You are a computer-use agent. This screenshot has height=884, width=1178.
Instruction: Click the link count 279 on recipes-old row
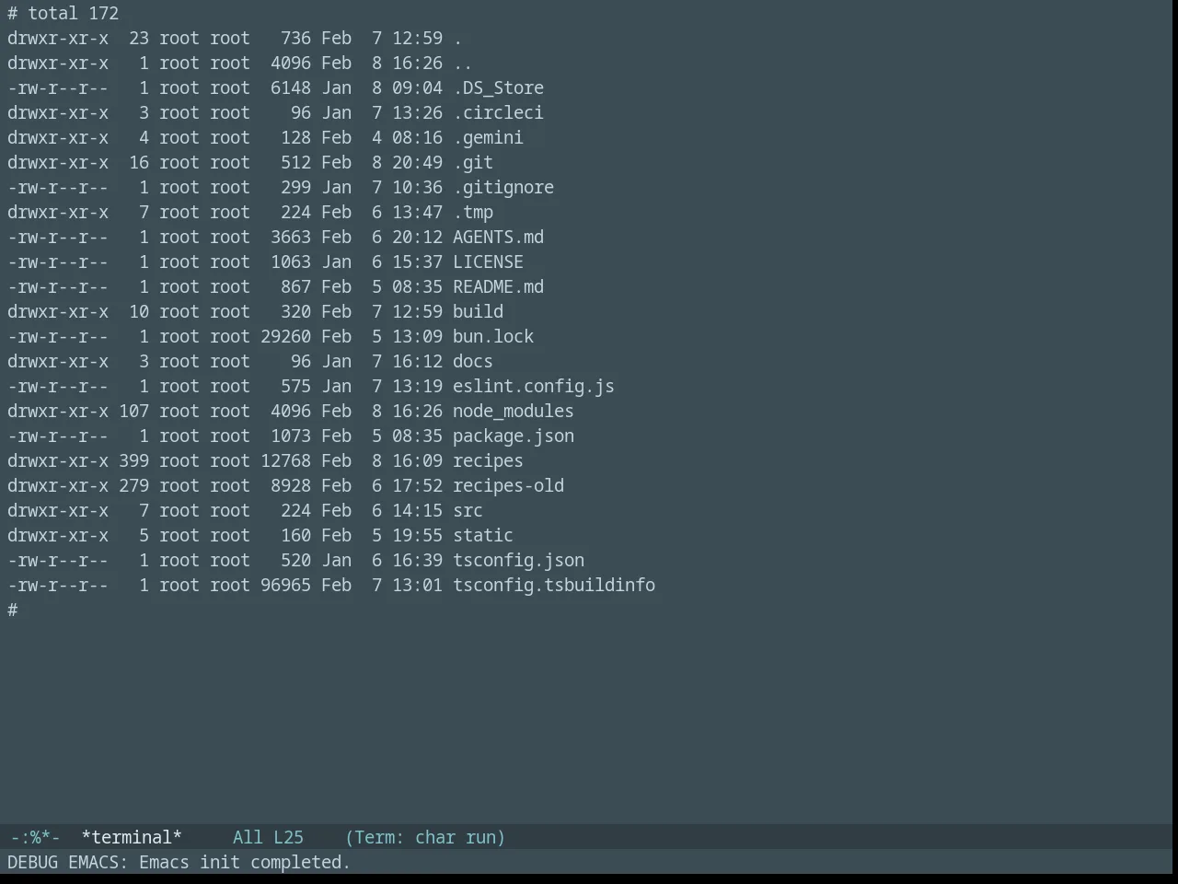point(133,486)
